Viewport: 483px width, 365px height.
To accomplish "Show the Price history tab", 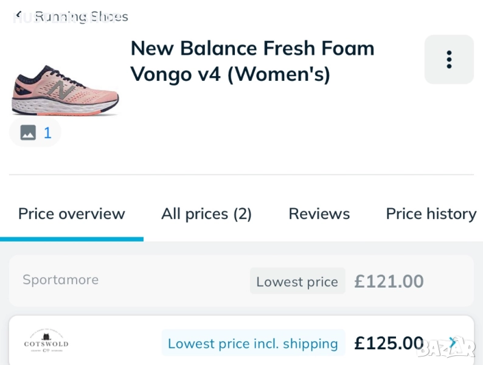I will pos(431,214).
